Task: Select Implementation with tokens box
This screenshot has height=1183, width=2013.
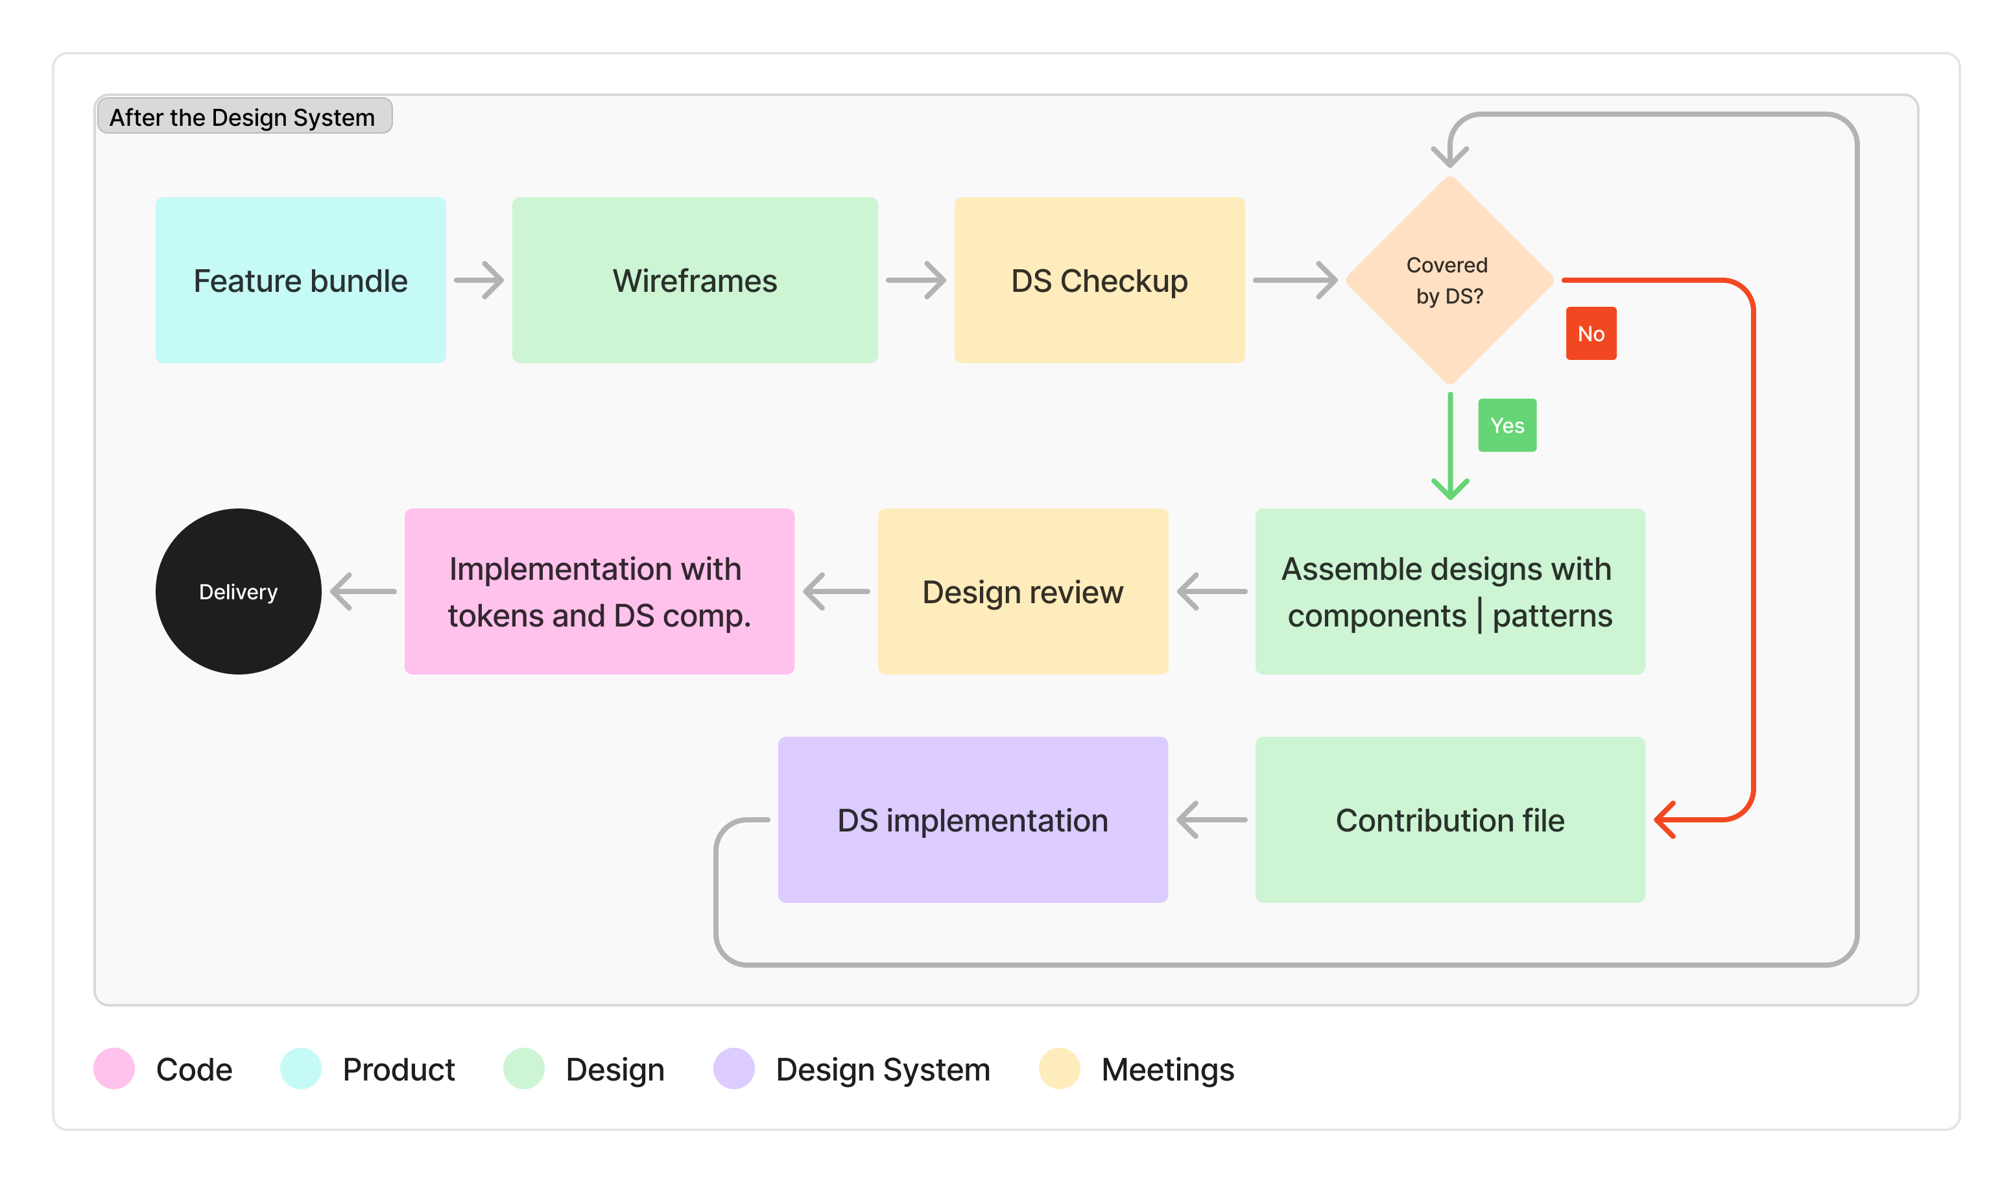Action: pos(599,591)
